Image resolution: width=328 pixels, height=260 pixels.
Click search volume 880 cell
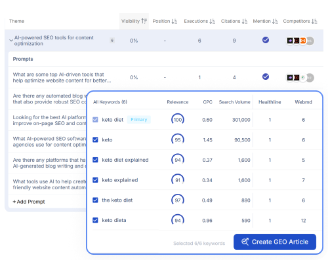tap(246, 200)
